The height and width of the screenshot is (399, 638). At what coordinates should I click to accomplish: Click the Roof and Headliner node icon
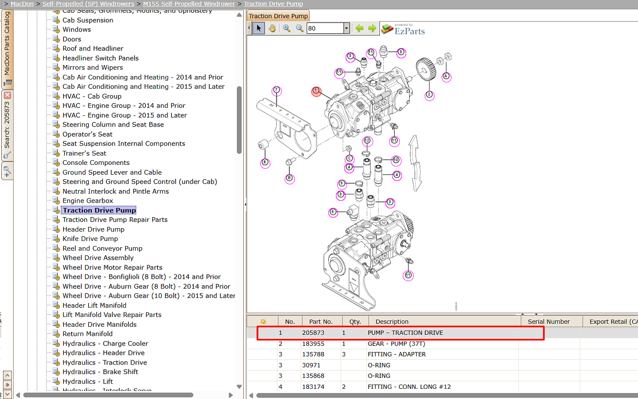56,48
